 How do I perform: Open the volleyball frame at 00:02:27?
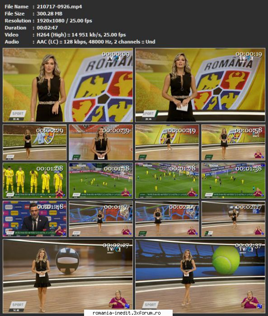pyautogui.click(x=68, y=276)
